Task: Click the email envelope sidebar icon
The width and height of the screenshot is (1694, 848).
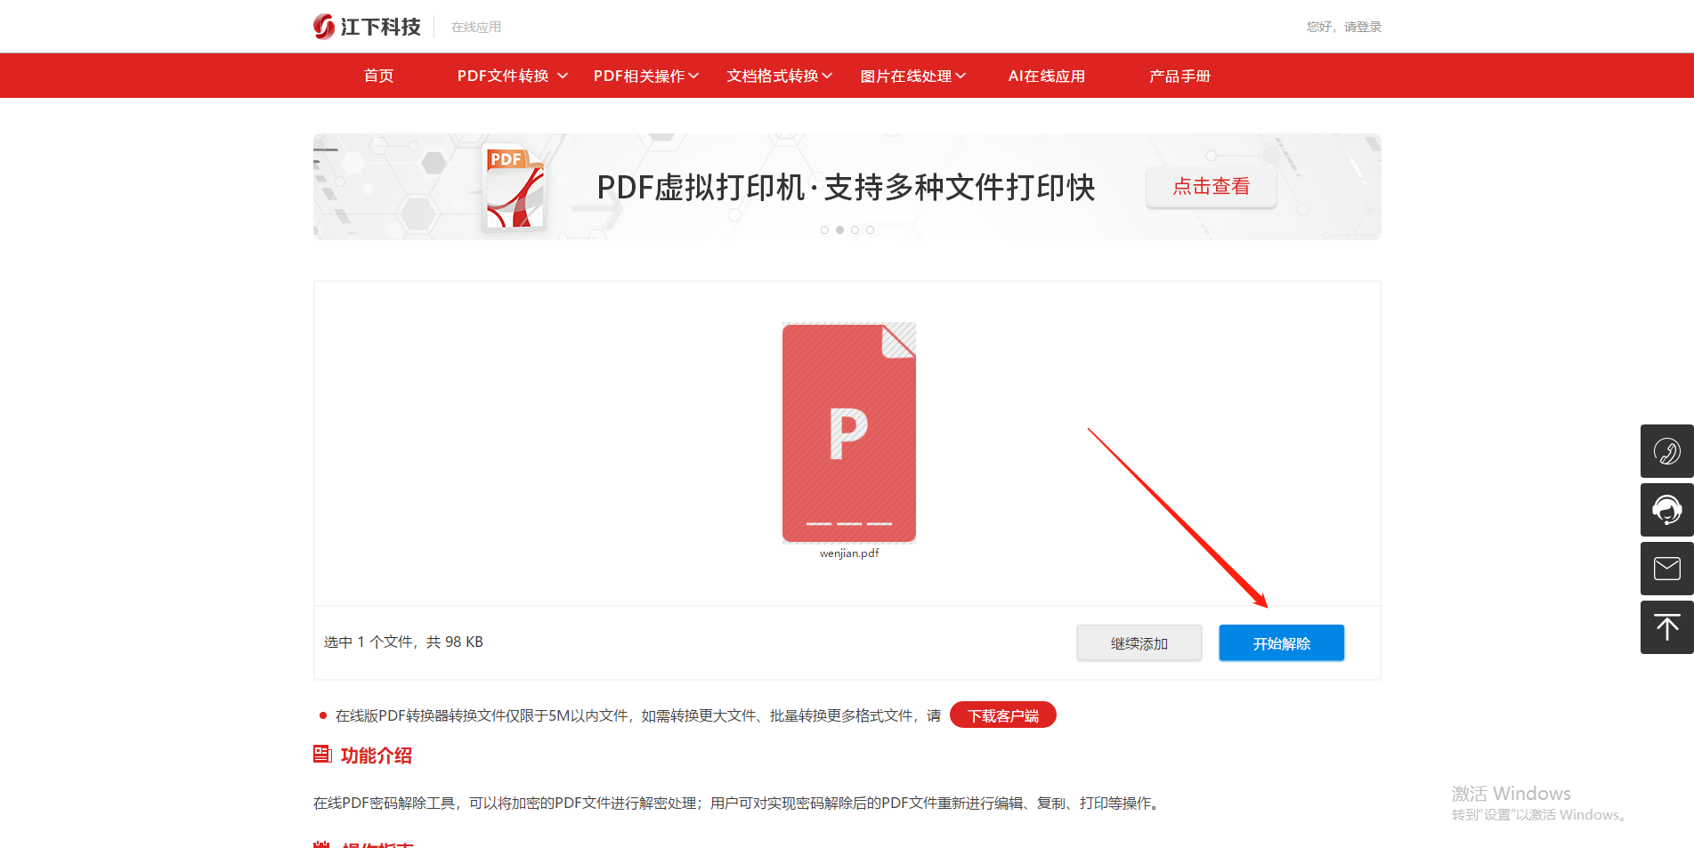Action: click(1666, 569)
